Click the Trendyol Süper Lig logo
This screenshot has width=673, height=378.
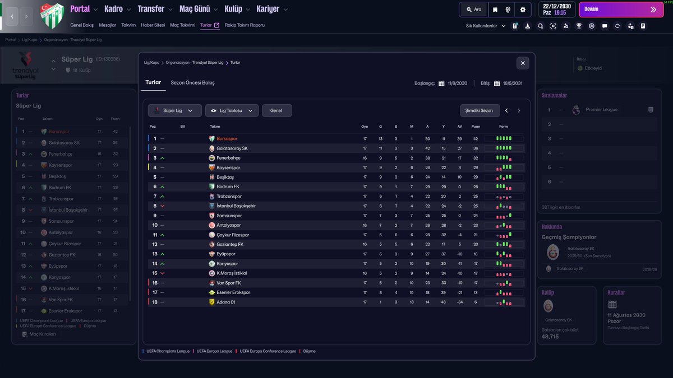(x=25, y=66)
